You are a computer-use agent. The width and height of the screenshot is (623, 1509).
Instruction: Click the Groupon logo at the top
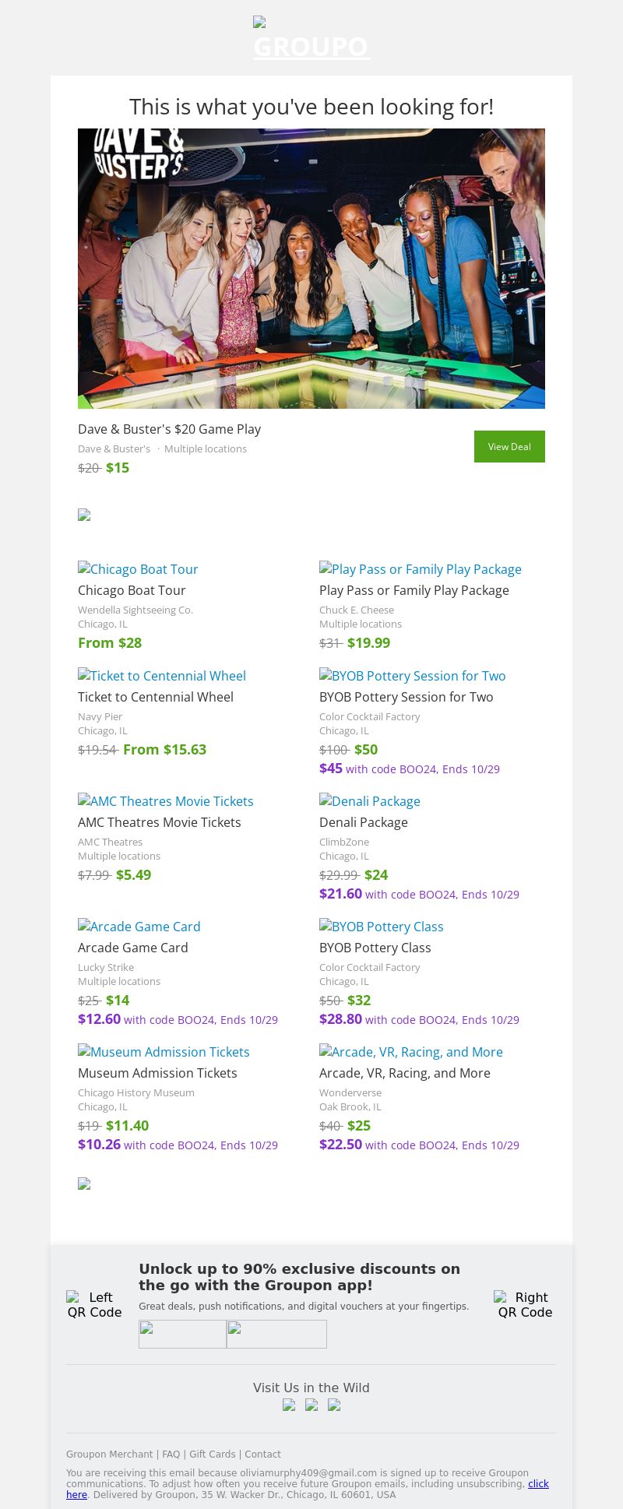pyautogui.click(x=311, y=39)
